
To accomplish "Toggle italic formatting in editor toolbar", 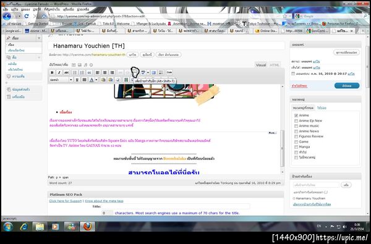I will 59,72.
